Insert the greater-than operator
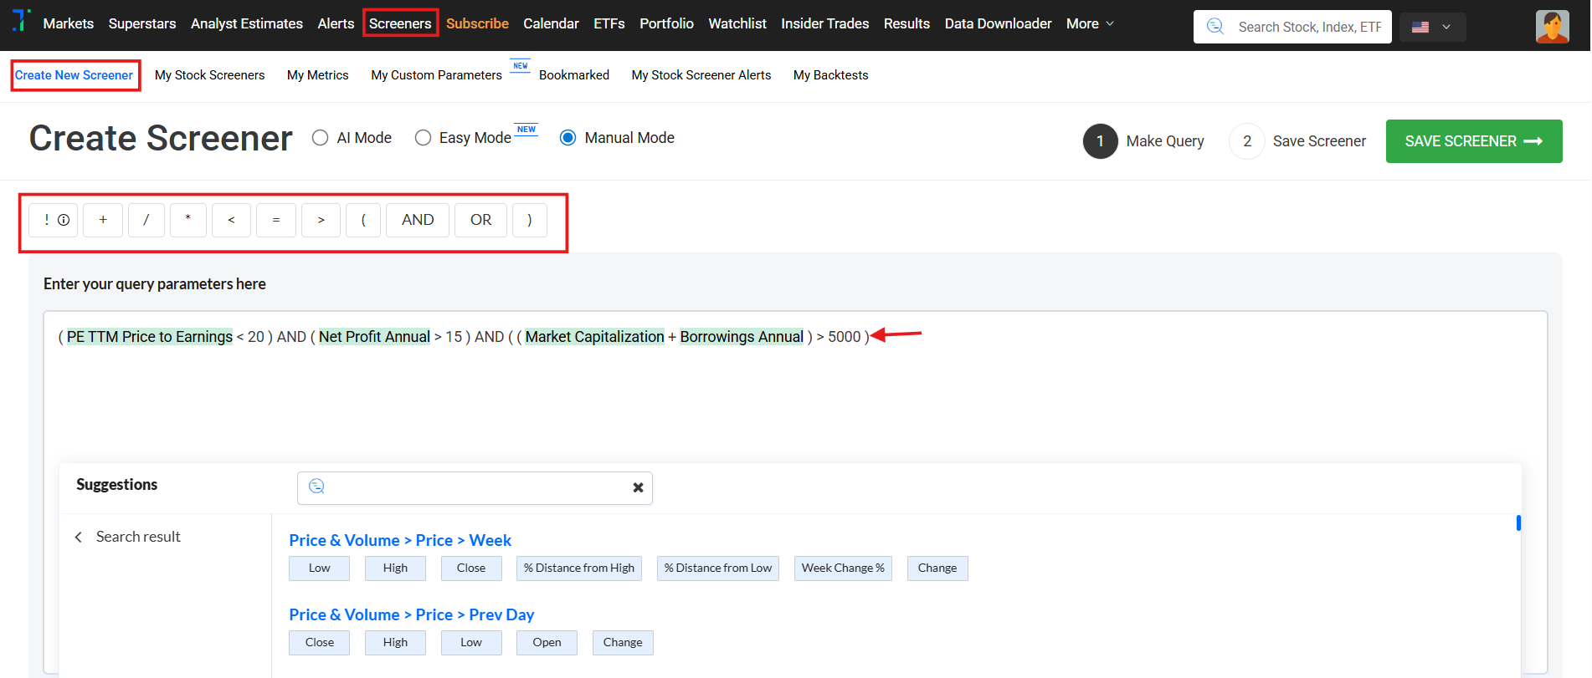Viewport: 1592px width, 678px height. tap(321, 220)
